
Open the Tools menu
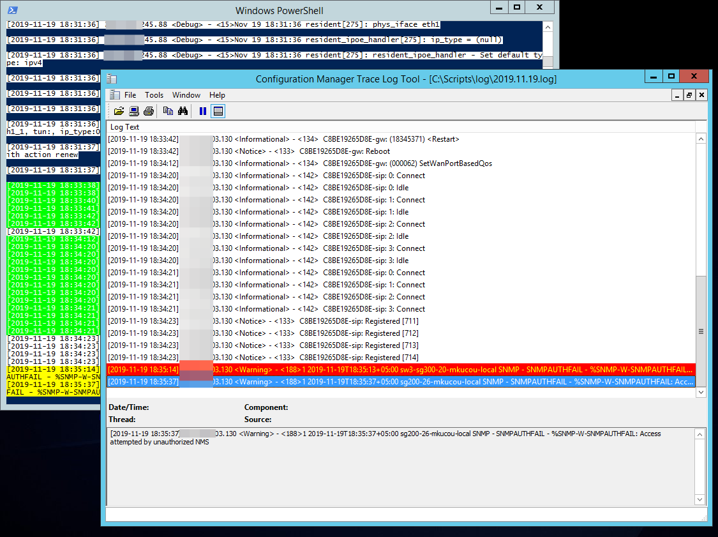[x=154, y=95]
